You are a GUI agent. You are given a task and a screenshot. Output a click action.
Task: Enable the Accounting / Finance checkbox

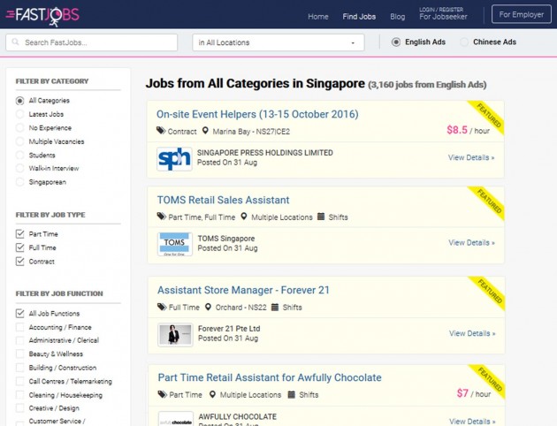[20, 327]
